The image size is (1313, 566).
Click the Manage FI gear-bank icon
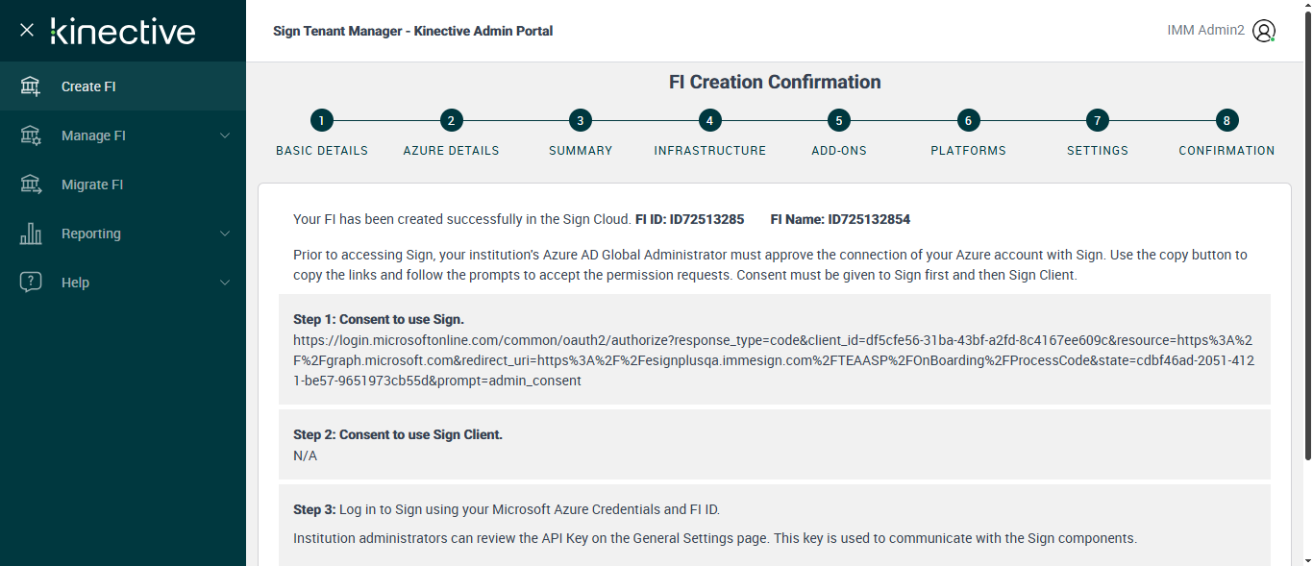coord(31,135)
